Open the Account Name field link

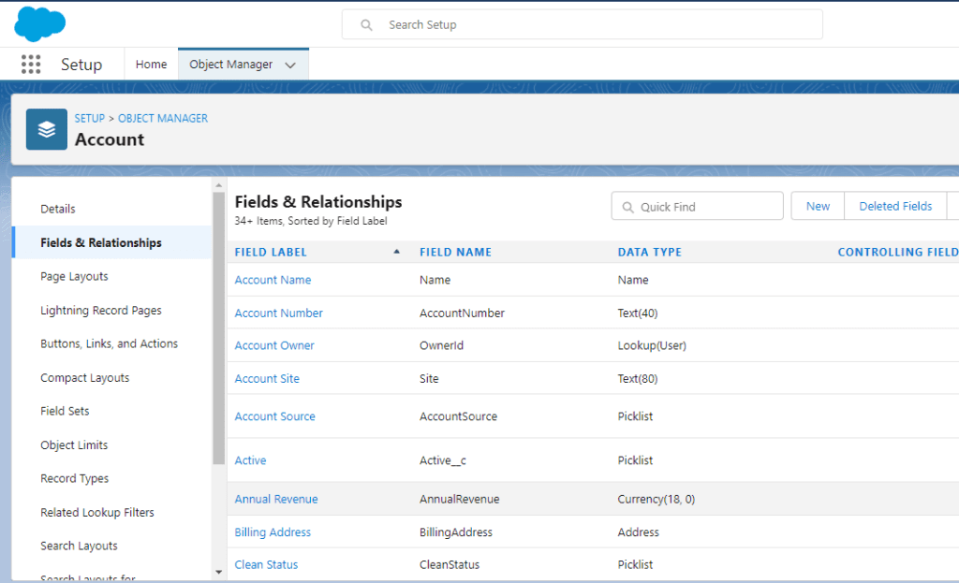(273, 280)
